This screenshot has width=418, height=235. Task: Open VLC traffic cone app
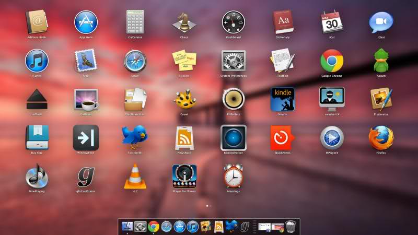[x=135, y=176]
